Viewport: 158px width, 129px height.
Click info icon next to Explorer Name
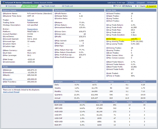click(x=4, y=13)
